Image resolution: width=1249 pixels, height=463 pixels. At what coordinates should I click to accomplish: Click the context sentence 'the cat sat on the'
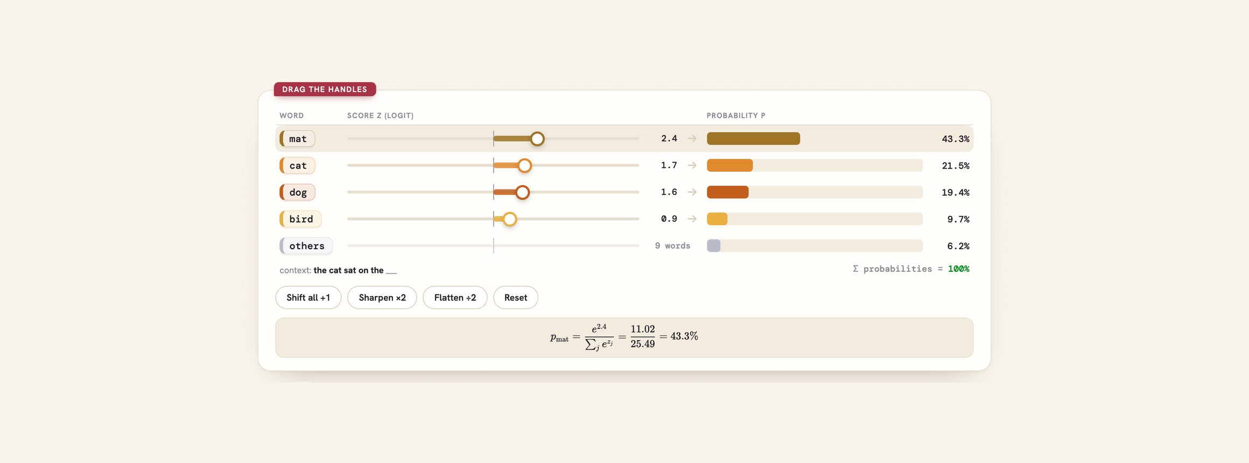(x=348, y=270)
